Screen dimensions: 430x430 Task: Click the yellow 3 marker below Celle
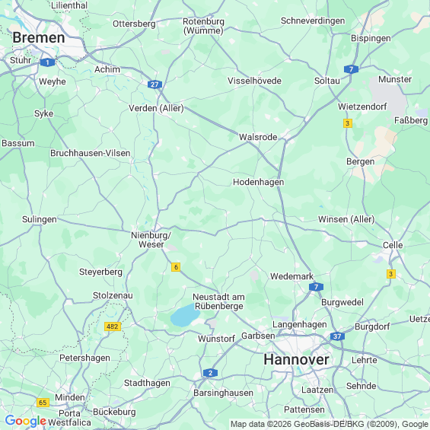tap(391, 274)
